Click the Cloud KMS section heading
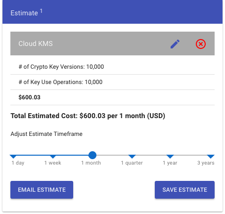Screen dimensions: 225x214 click(36, 43)
